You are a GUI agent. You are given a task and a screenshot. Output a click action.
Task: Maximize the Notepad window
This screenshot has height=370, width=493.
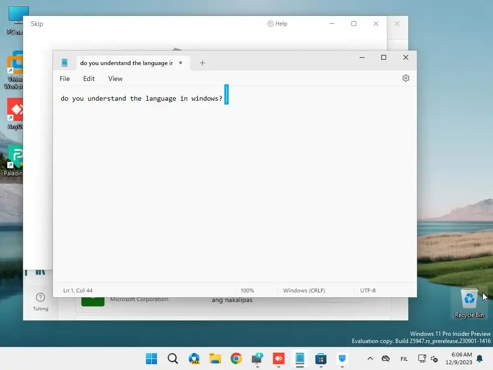click(384, 57)
